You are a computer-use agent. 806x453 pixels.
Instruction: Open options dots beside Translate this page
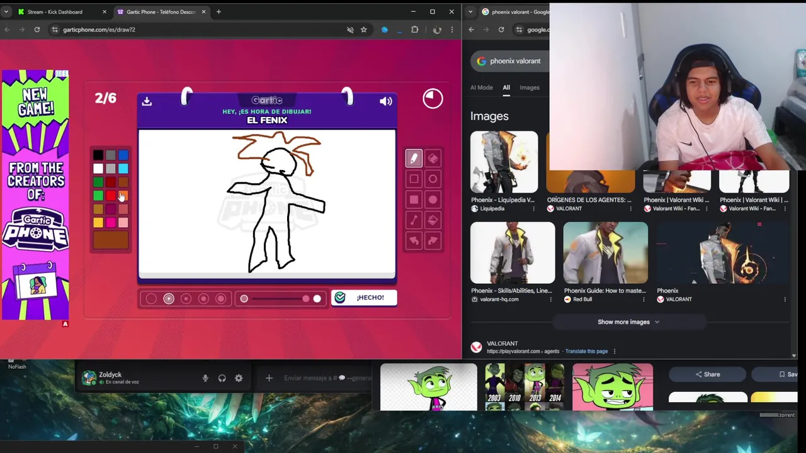(615, 352)
